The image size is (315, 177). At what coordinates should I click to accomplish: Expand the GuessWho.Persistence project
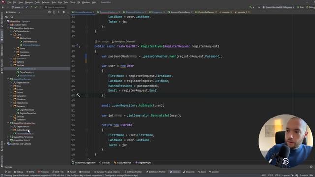click(x=8, y=137)
